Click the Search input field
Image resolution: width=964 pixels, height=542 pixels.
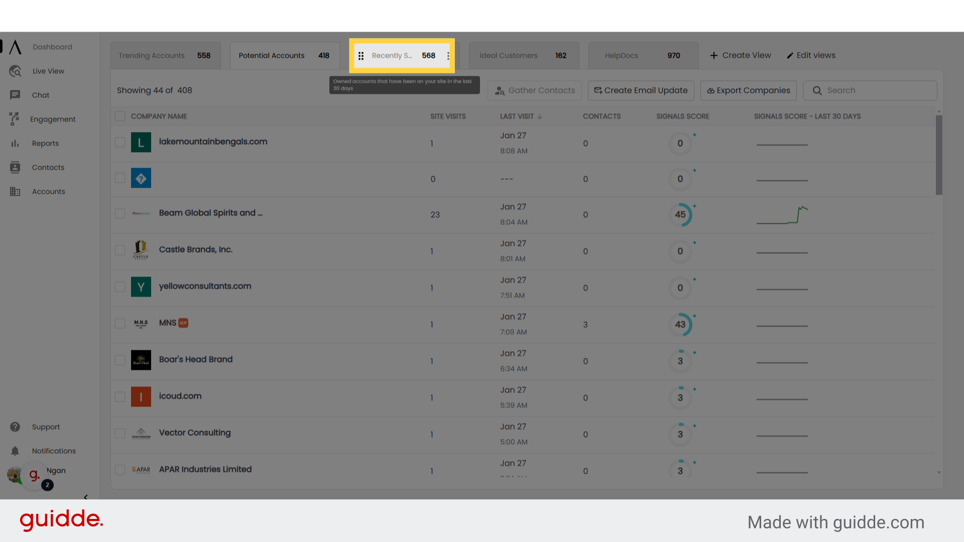click(870, 90)
